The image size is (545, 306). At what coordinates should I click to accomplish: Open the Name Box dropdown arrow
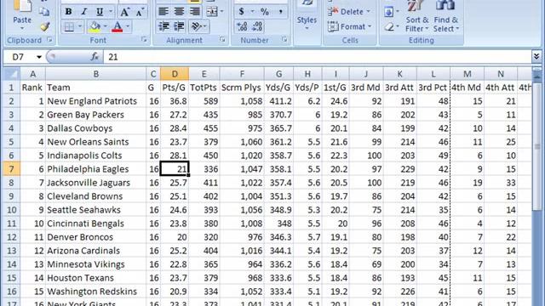coord(39,57)
